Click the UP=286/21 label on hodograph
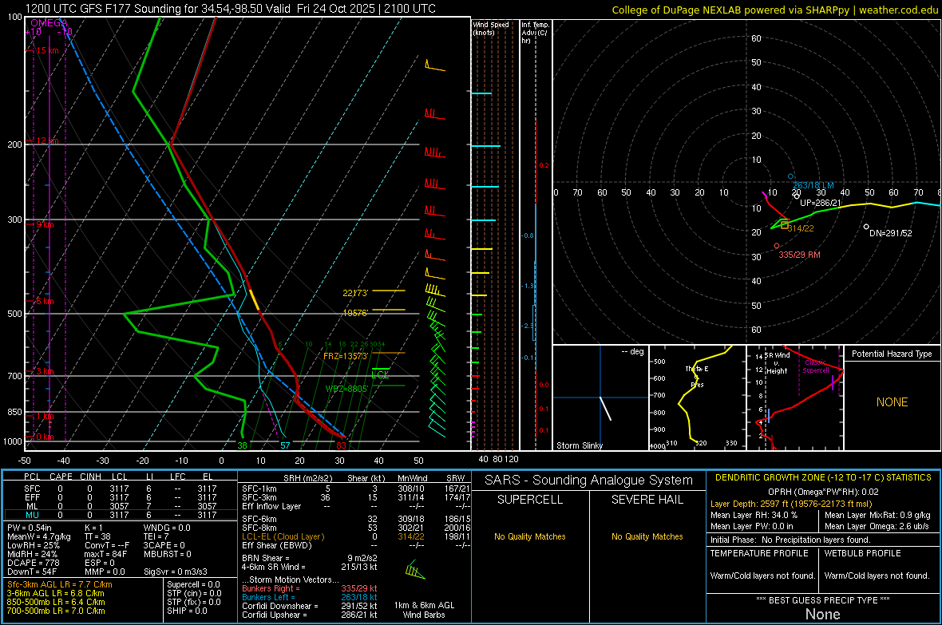The image size is (942, 625). click(x=820, y=203)
